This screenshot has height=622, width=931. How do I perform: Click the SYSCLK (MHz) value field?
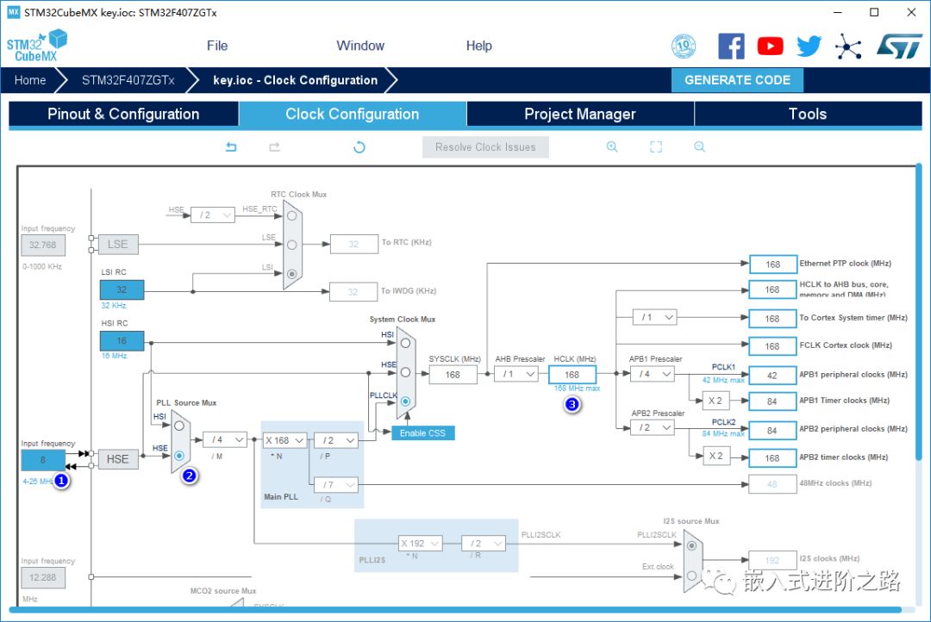tap(453, 375)
